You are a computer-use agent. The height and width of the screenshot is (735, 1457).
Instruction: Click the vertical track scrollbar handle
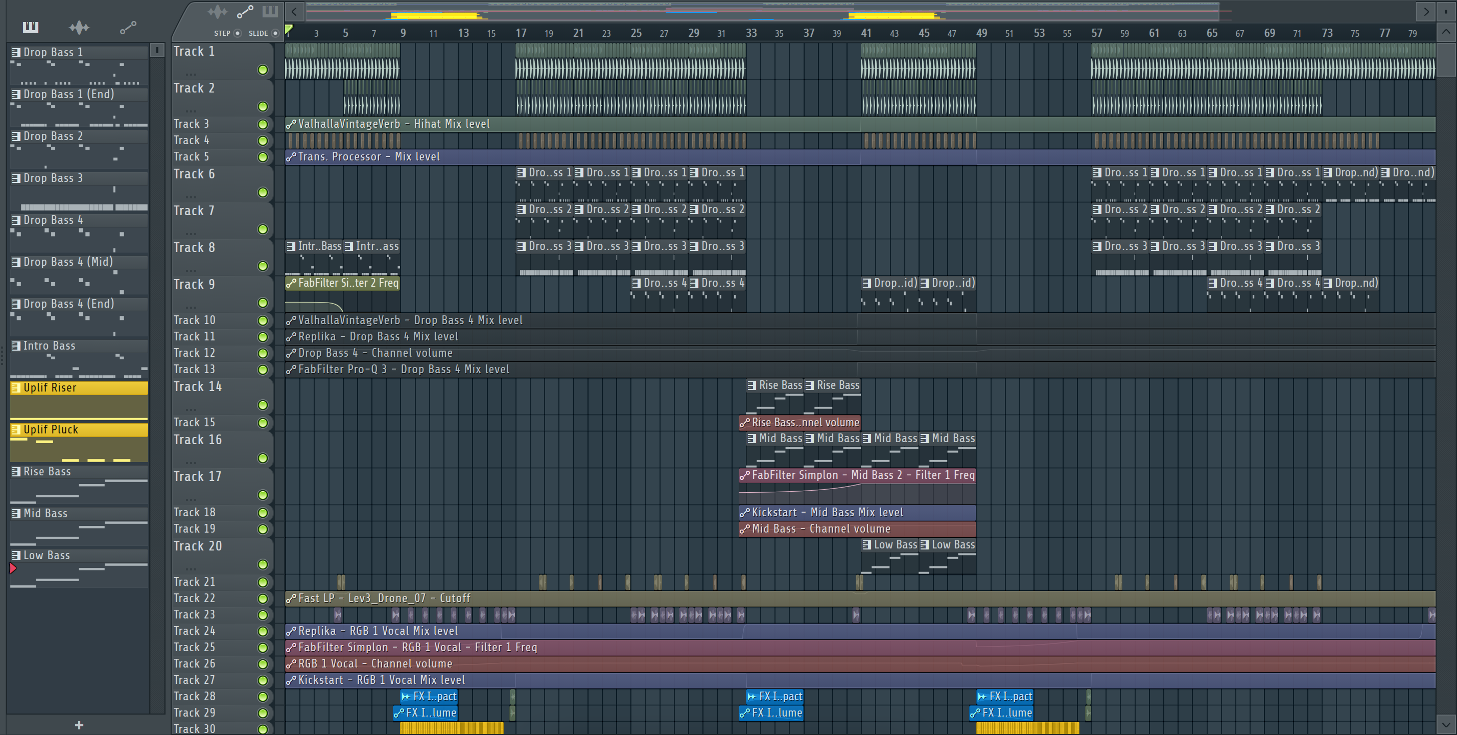(1446, 60)
